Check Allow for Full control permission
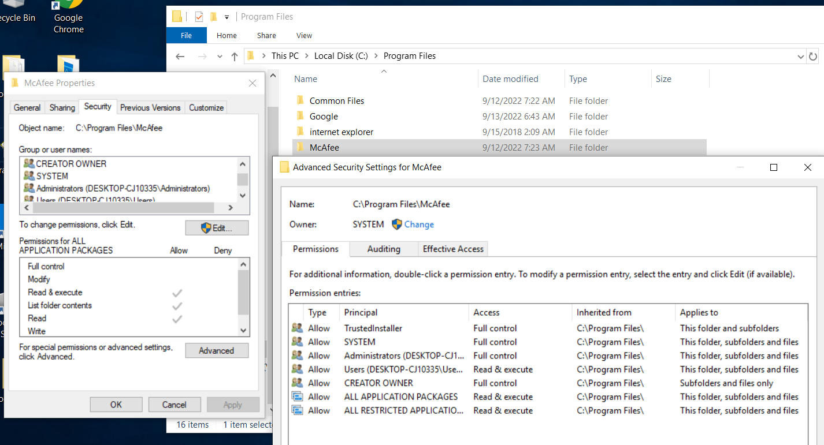Viewport: 824px width, 445px height. pos(179,266)
